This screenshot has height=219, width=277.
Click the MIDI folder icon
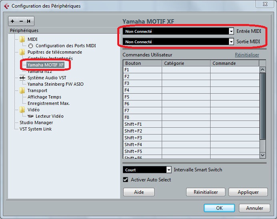22,39
